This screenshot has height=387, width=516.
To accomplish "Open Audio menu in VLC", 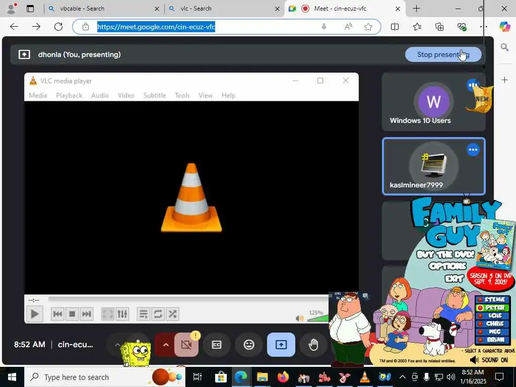I will coord(100,95).
